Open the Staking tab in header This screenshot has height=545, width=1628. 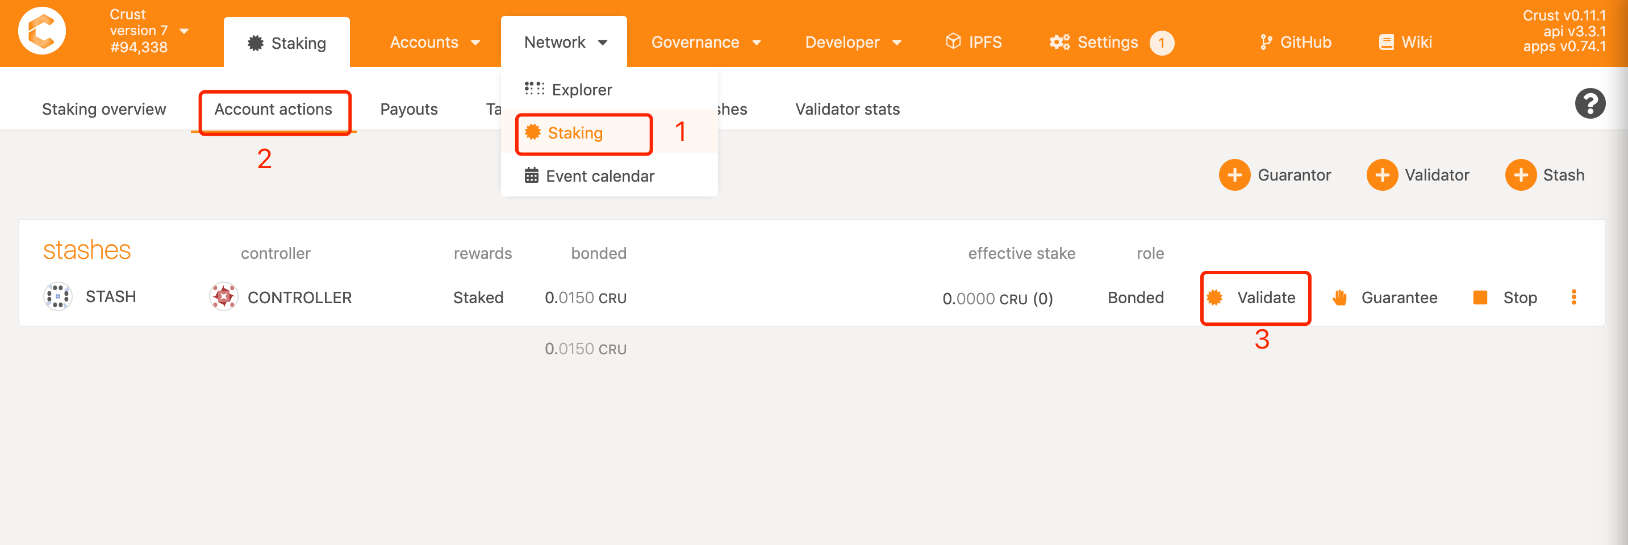(x=286, y=43)
